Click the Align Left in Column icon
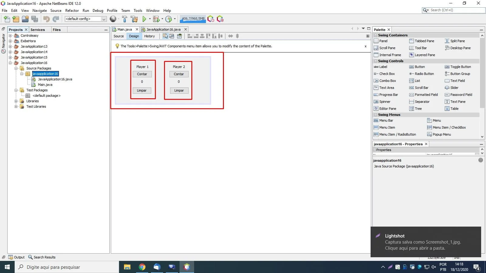This screenshot has width=486, height=273. (x=190, y=36)
